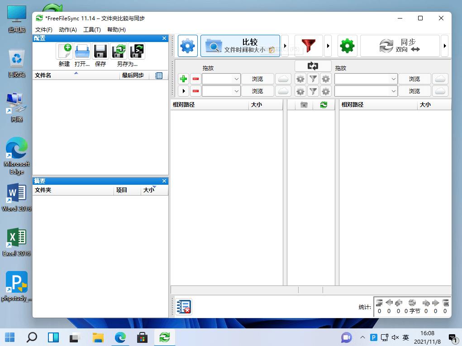The image size is (462, 346).
Task: Click the cloud icon next to the left Browse button
Action: (283, 79)
